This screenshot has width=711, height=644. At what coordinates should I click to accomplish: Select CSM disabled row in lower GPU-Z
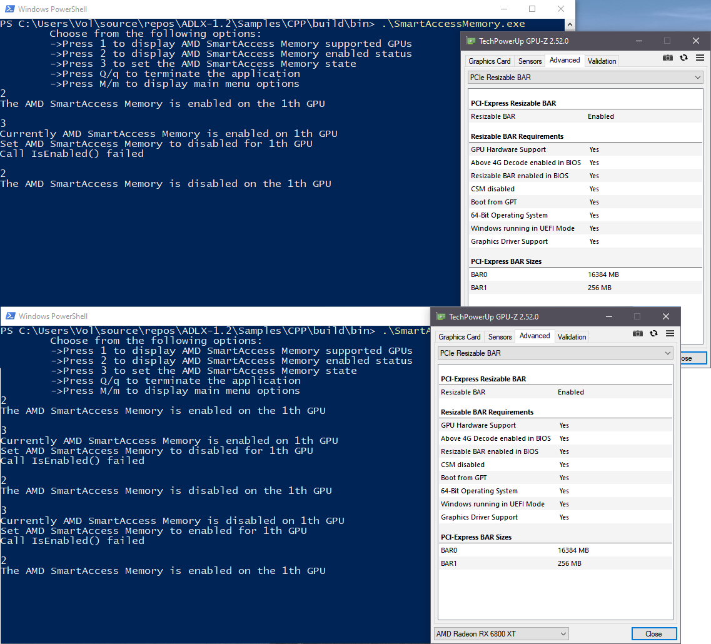[555, 465]
